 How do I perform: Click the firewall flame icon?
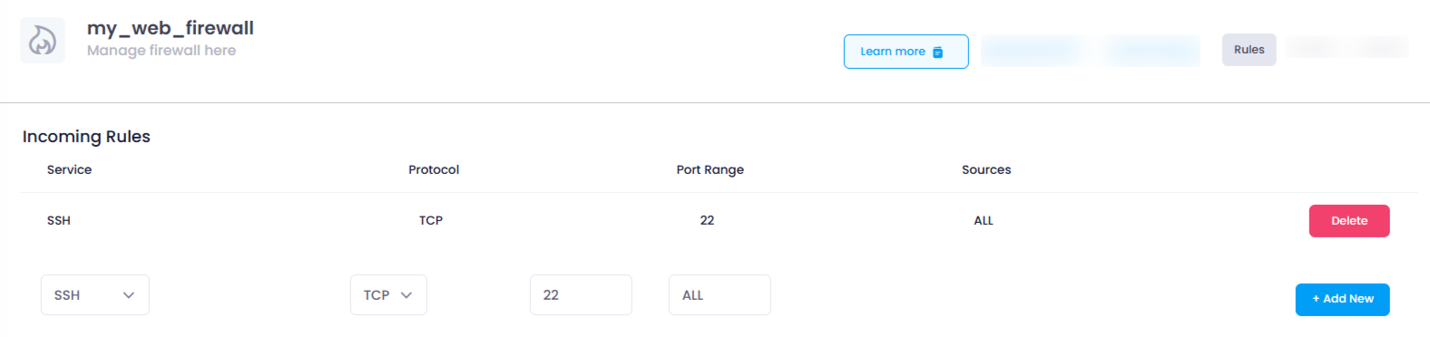(x=43, y=40)
